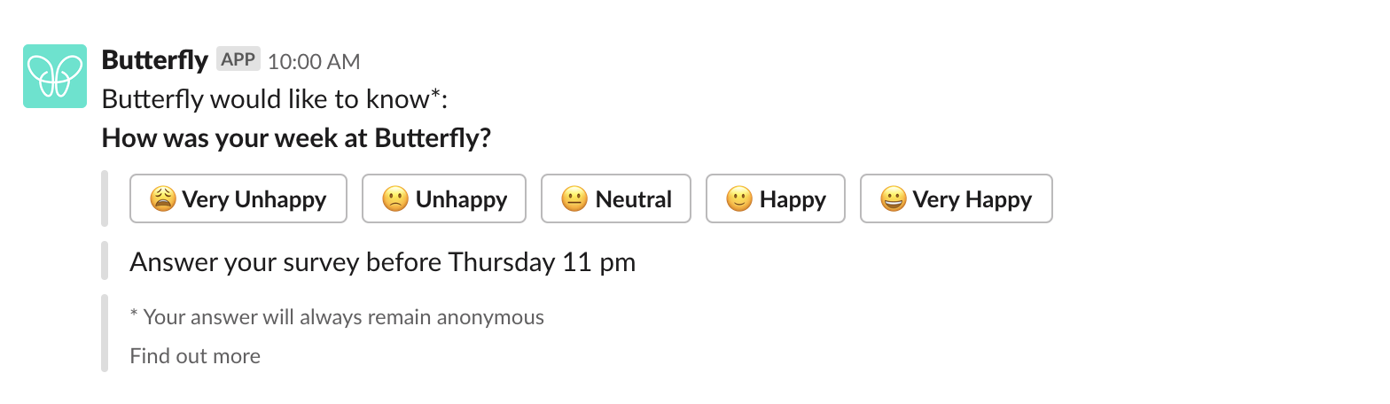The height and width of the screenshot is (404, 1390).
Task: Click the survey deadline text Thursday 11 pm
Action: pyautogui.click(x=542, y=262)
